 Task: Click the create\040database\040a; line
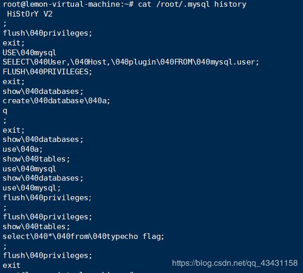pyautogui.click(x=57, y=101)
